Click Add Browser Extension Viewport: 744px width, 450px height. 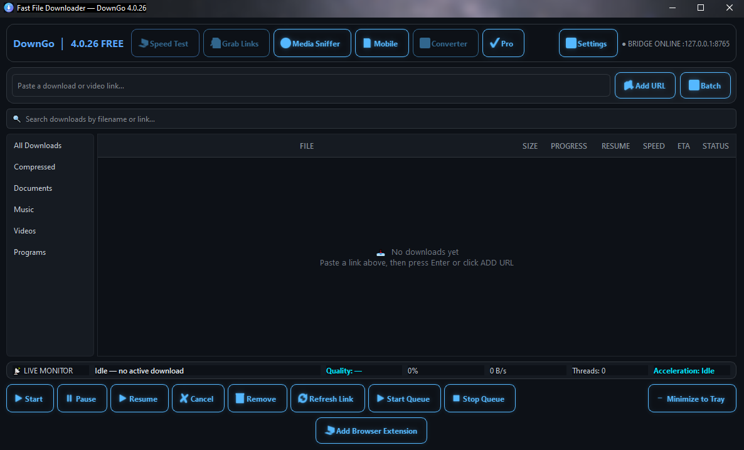pyautogui.click(x=371, y=431)
